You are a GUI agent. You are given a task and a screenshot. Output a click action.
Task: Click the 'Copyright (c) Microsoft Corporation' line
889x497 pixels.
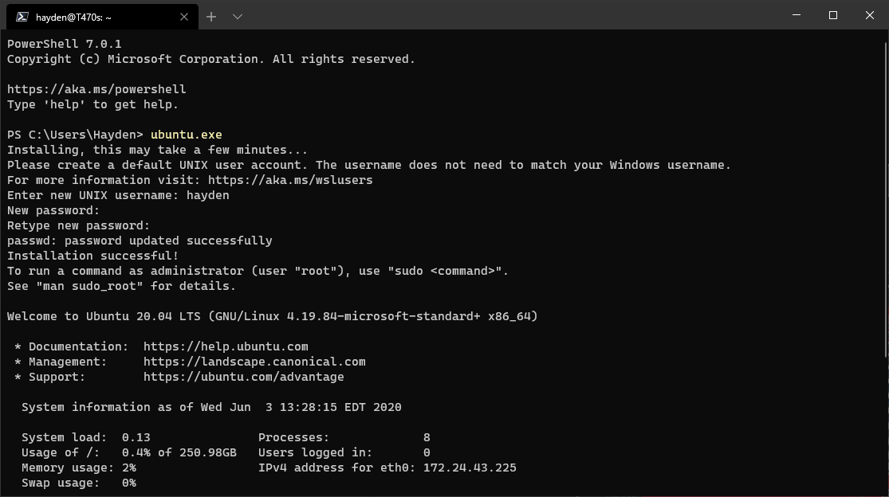[211, 60]
